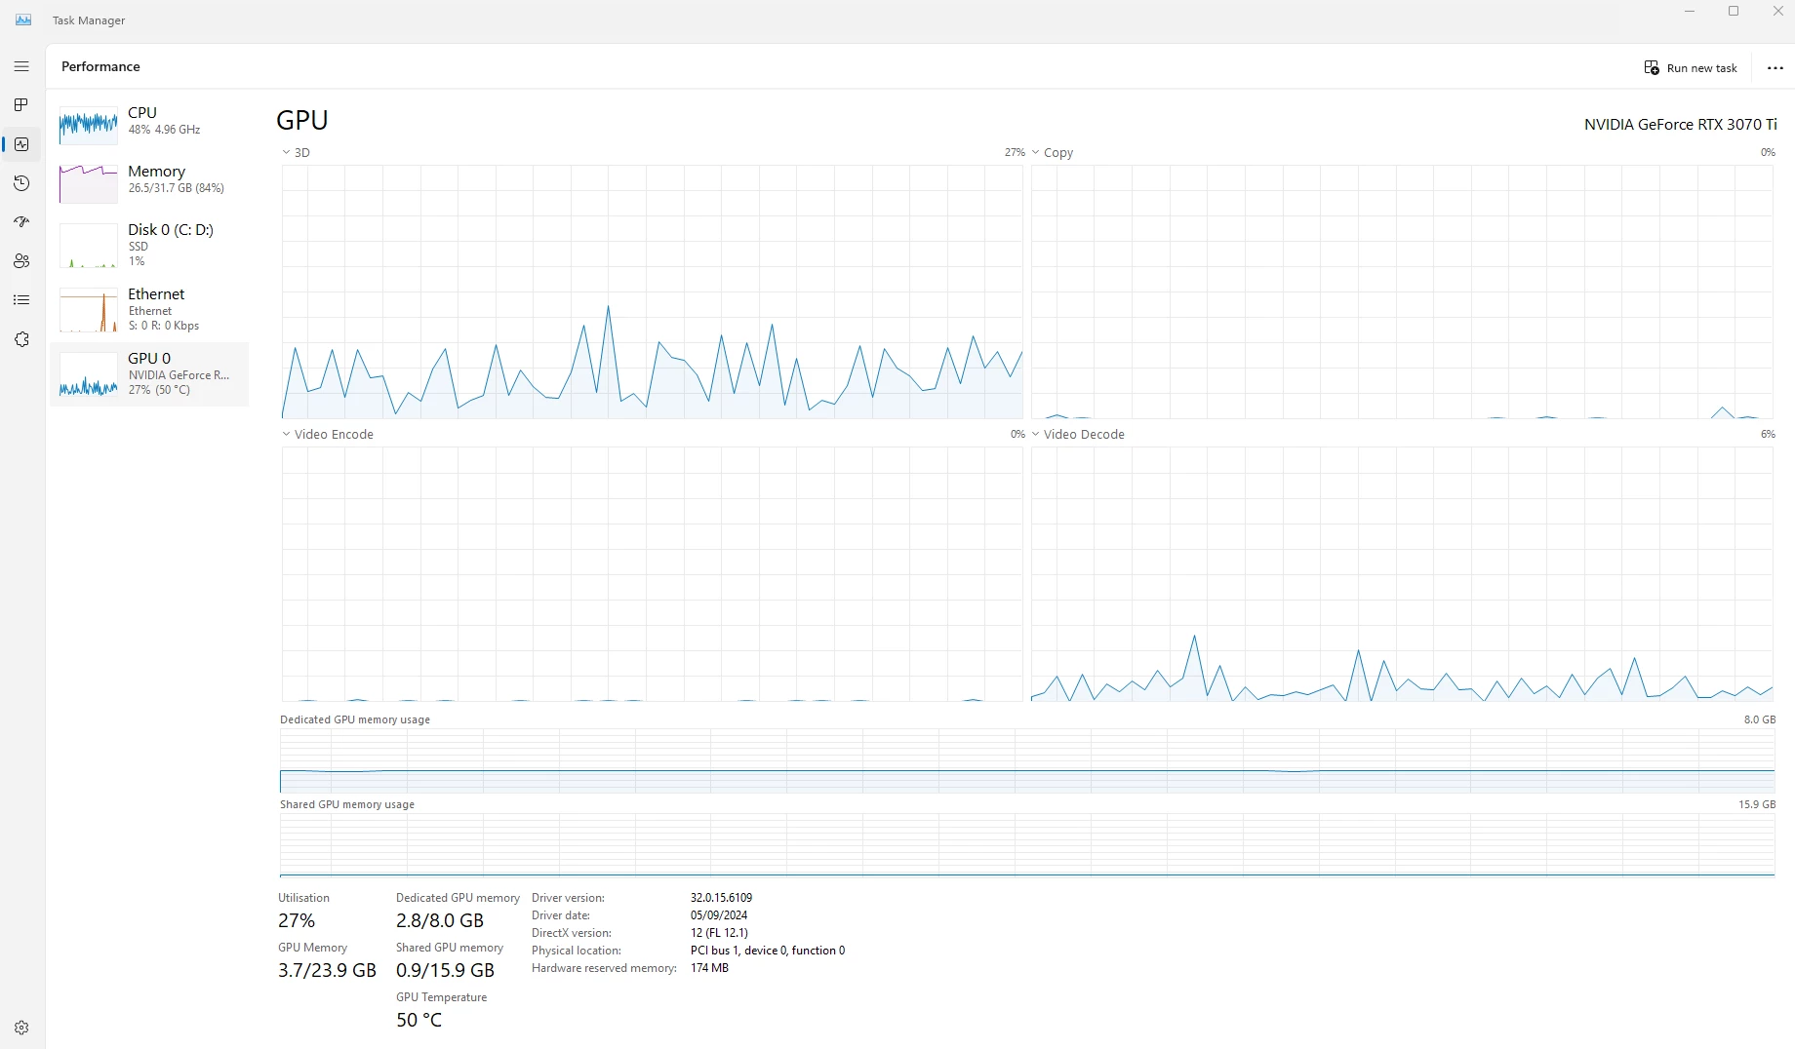Screen dimensions: 1795x1049
Task: Open the Video Encode graph dropdown
Action: pyautogui.click(x=328, y=435)
